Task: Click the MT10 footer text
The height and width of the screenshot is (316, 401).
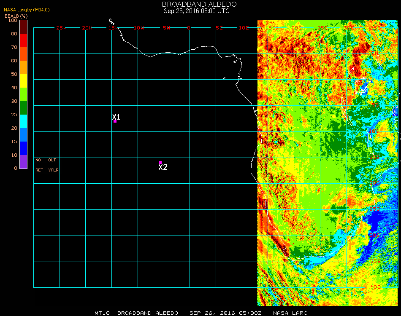Action: click(103, 313)
